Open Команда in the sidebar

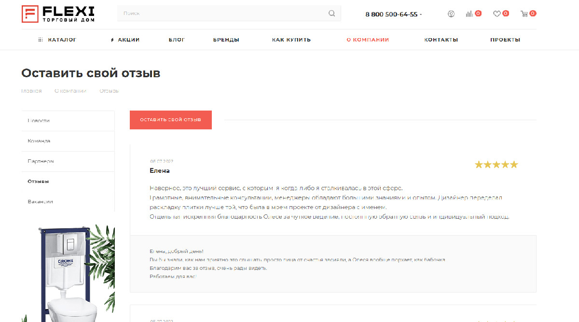click(68, 141)
